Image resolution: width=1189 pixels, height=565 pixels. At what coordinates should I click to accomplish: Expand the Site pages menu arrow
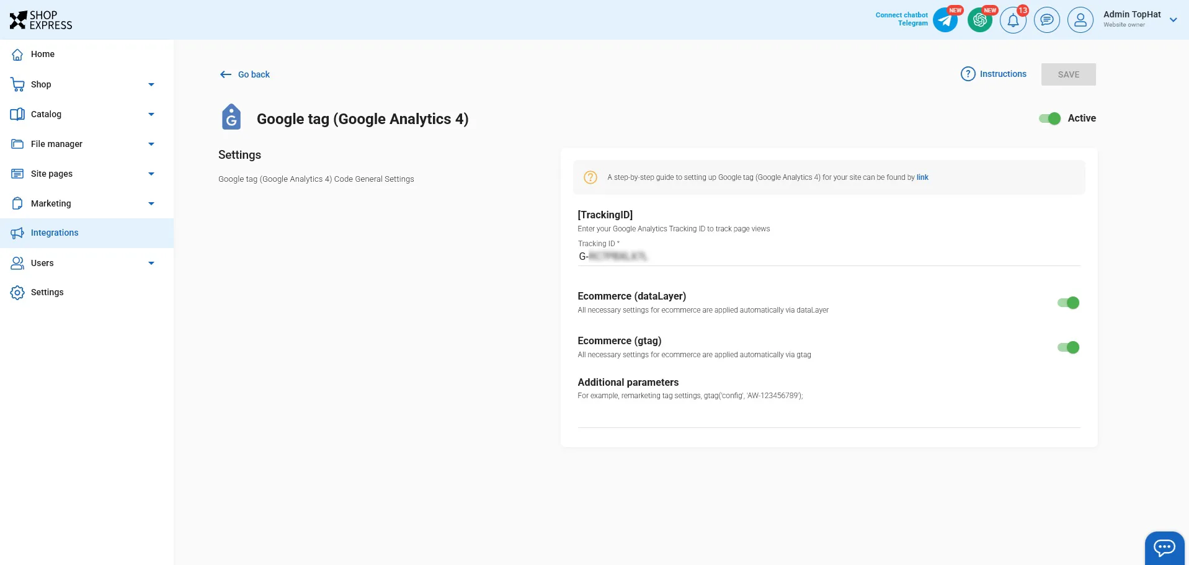[151, 174]
